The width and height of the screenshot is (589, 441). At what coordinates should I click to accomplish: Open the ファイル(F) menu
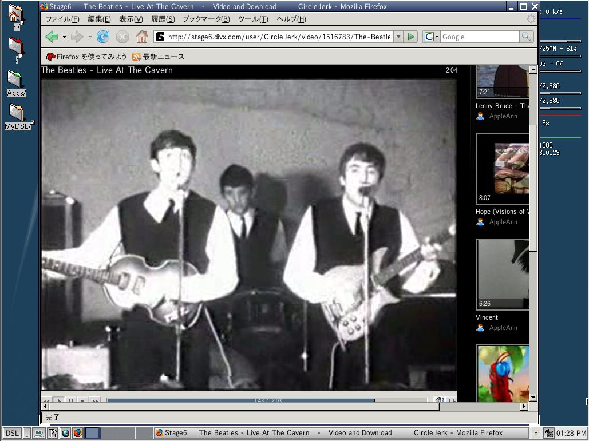62,19
